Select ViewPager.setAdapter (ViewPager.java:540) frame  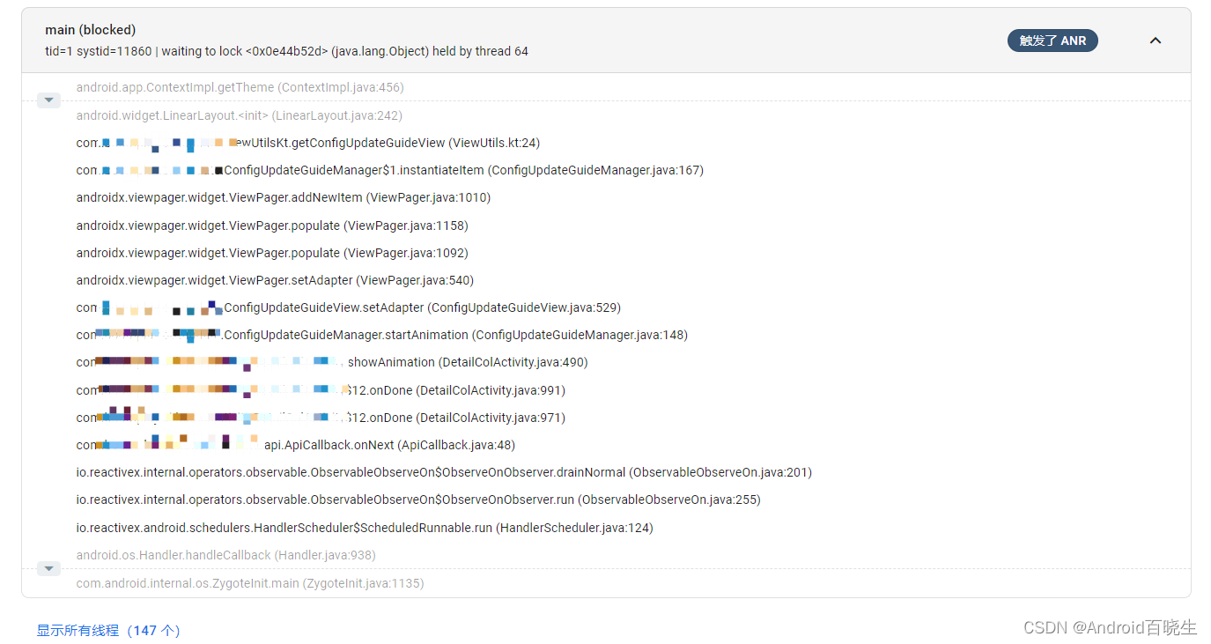(x=275, y=280)
